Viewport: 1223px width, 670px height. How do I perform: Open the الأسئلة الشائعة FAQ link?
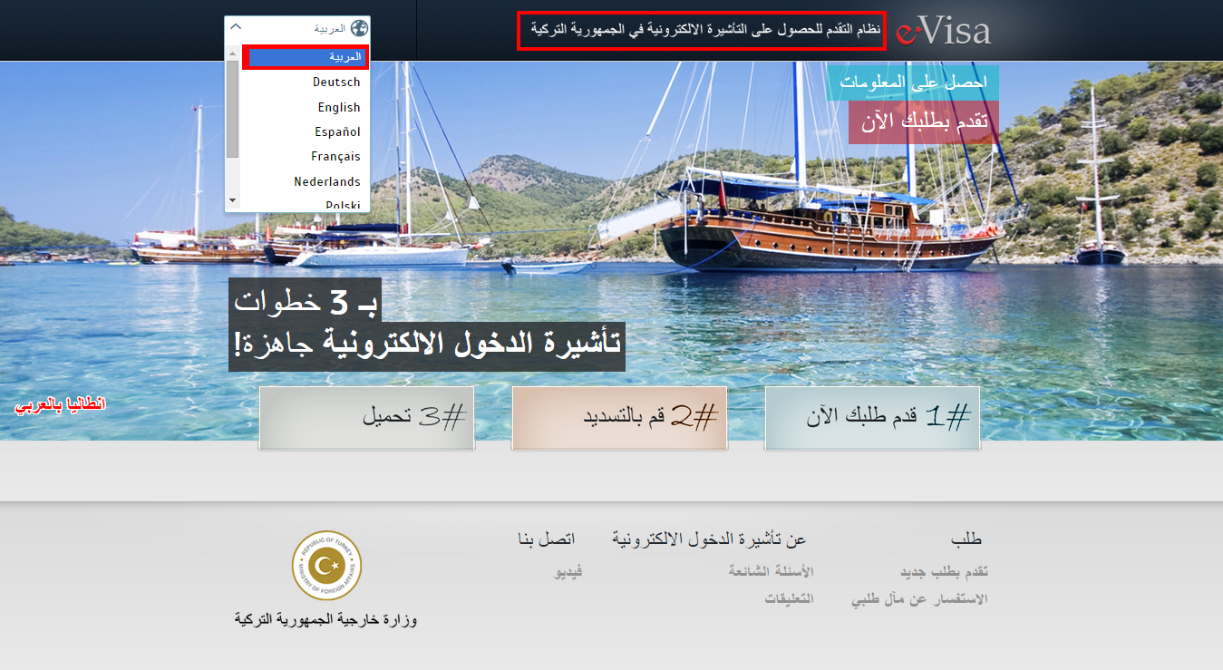coord(771,571)
